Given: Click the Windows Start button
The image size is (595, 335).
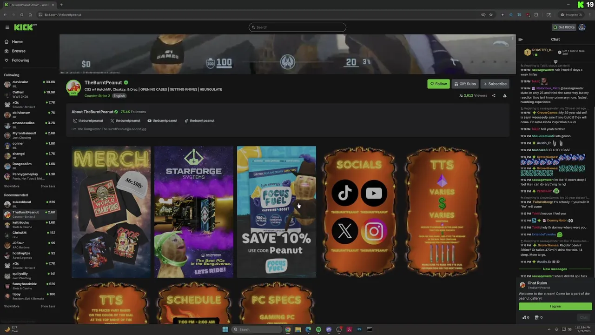Looking at the screenshot, I should tap(225, 329).
